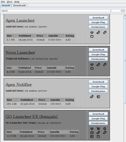Click the phone permission icon for Apex Launcher
Image resolution: width=126 pixels, height=142 pixels.
coord(98,33)
